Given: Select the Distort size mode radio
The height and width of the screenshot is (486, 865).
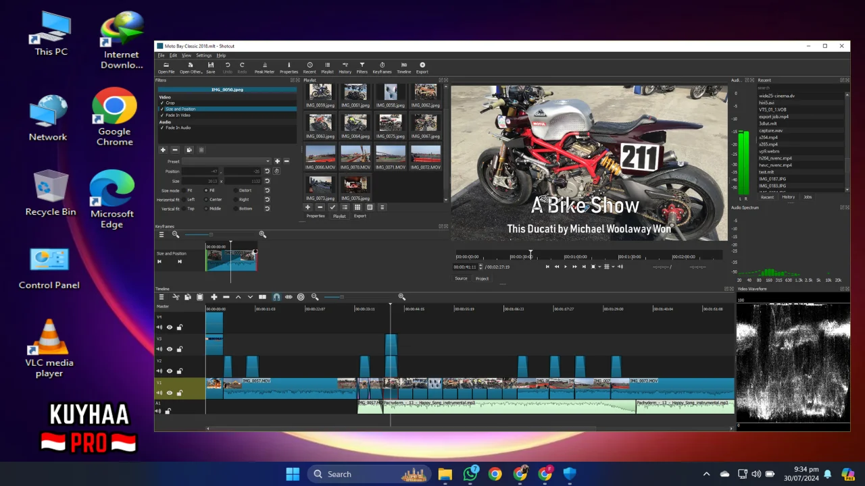Looking at the screenshot, I should tap(236, 190).
